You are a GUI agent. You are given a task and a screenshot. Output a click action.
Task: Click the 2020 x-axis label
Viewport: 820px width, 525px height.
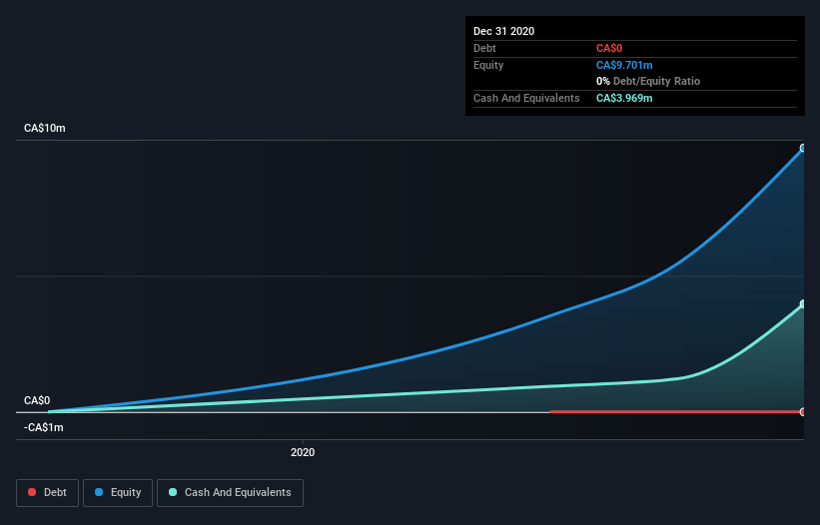coord(303,452)
